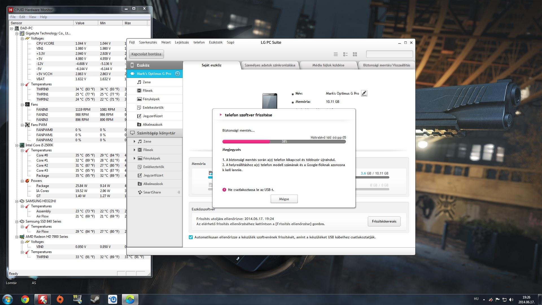Open Jegyzetfüzet under the device section

pos(155,116)
